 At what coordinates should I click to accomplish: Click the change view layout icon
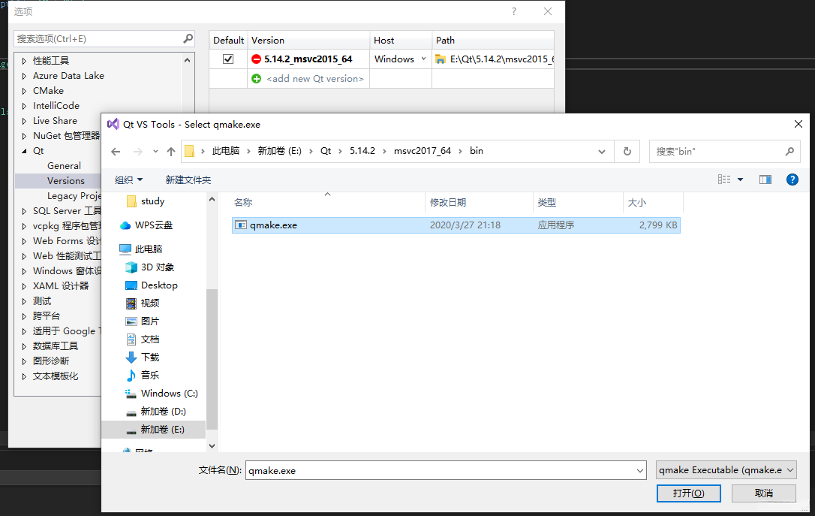pos(724,180)
